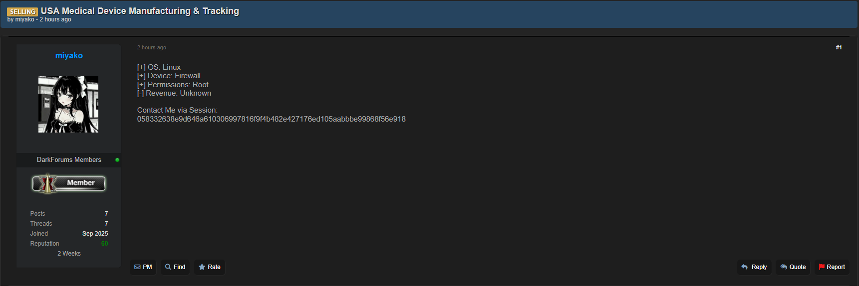The height and width of the screenshot is (286, 859).
Task: Click the Reputation score 60
Action: pos(104,244)
